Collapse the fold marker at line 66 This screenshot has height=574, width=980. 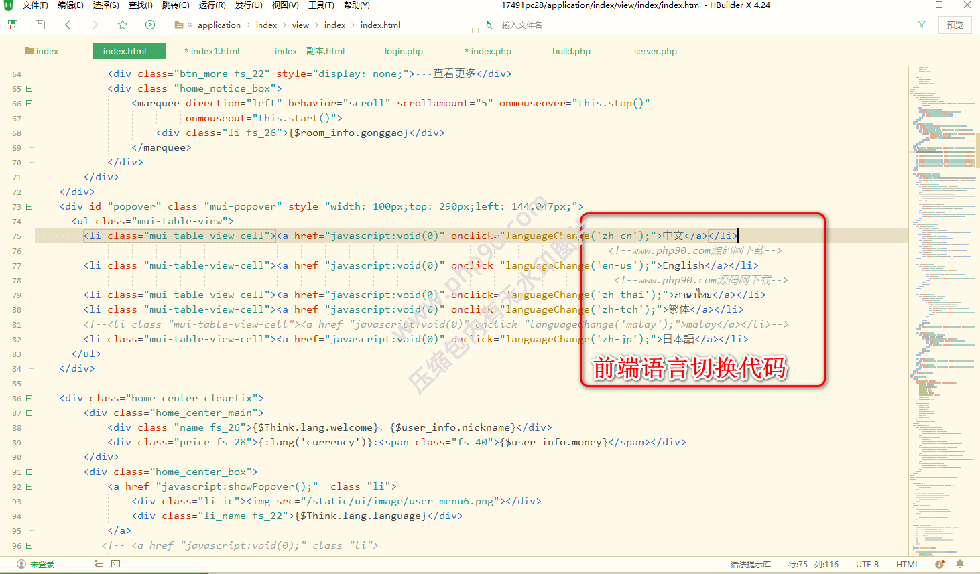coord(29,103)
